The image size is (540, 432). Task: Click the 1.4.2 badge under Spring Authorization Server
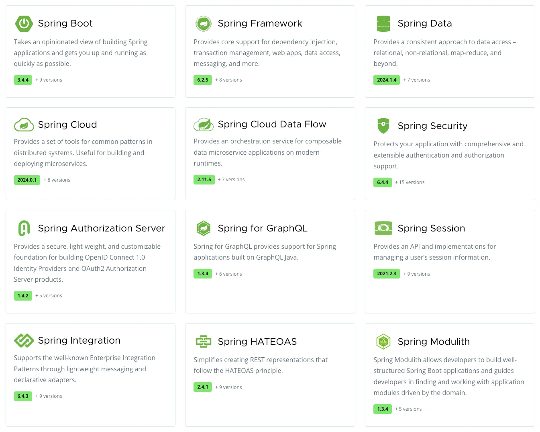[23, 295]
